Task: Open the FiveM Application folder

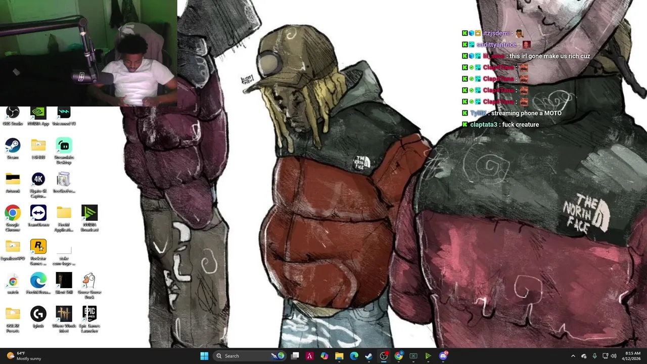Action: (64, 219)
